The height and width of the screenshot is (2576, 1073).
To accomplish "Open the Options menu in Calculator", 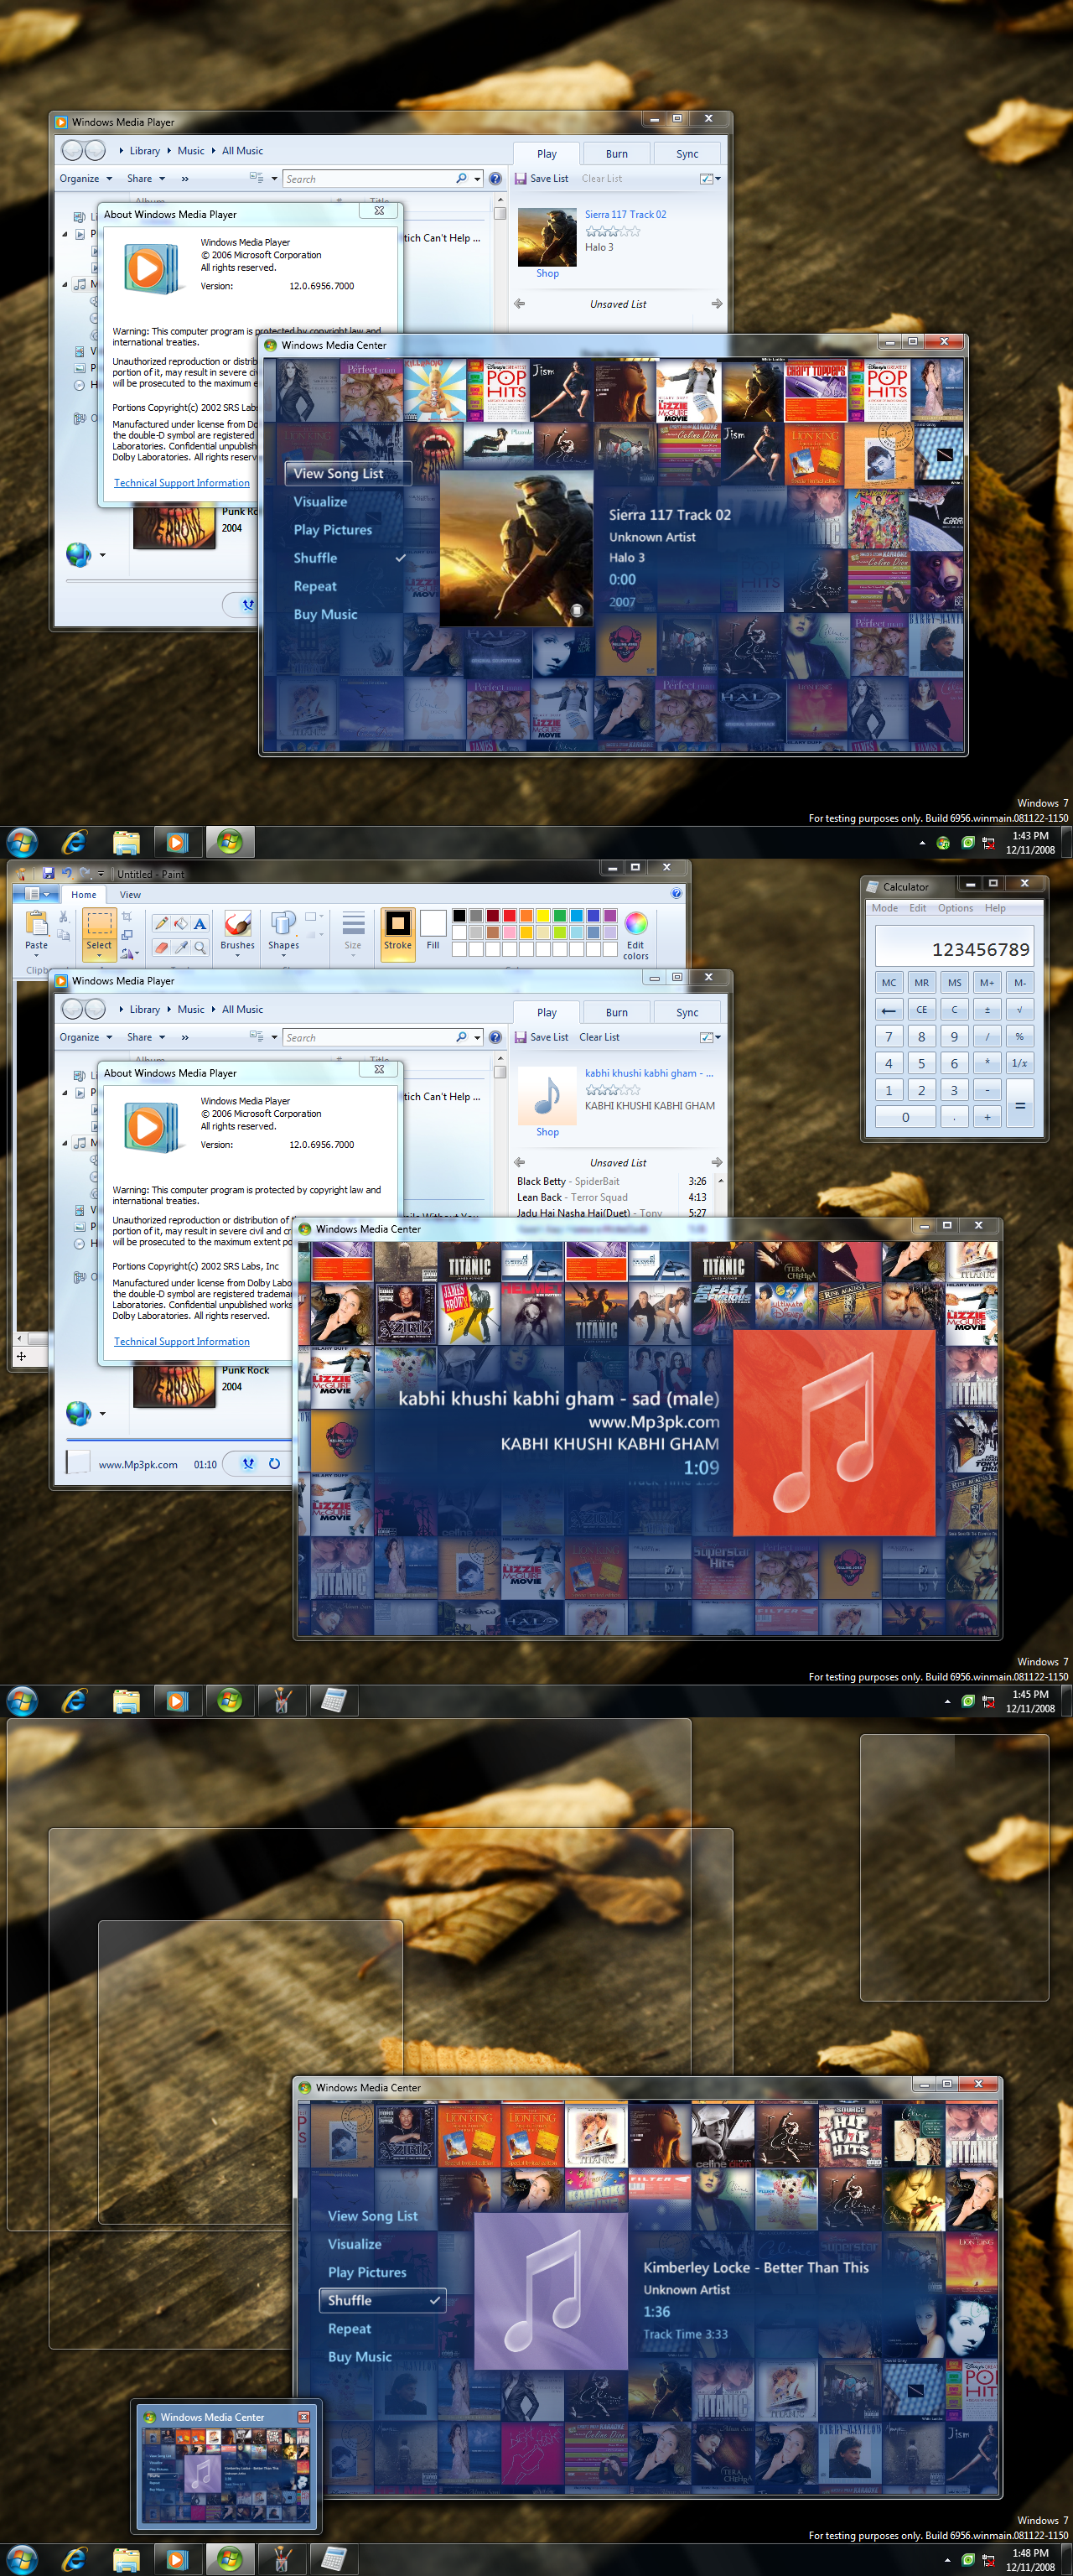I will point(955,908).
